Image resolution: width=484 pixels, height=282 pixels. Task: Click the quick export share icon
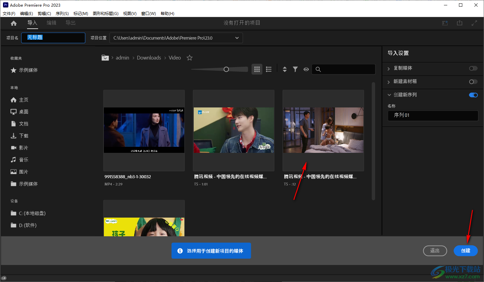click(460, 23)
